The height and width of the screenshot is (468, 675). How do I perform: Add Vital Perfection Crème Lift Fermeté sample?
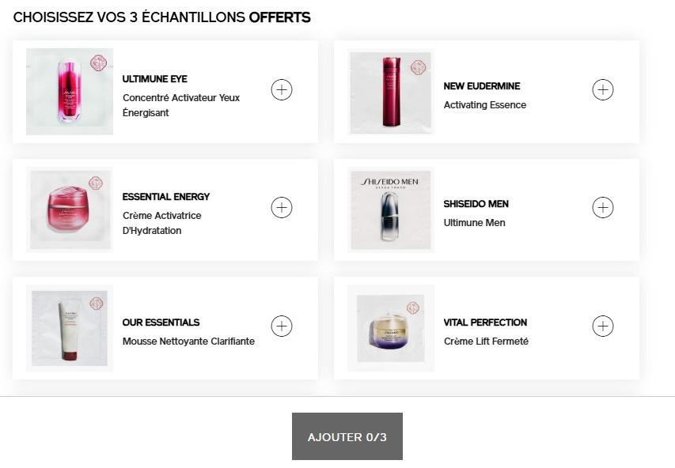(x=603, y=326)
